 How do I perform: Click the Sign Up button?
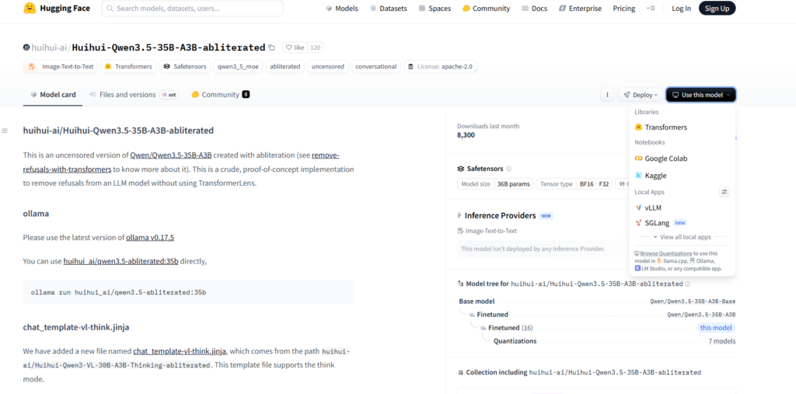717,9
